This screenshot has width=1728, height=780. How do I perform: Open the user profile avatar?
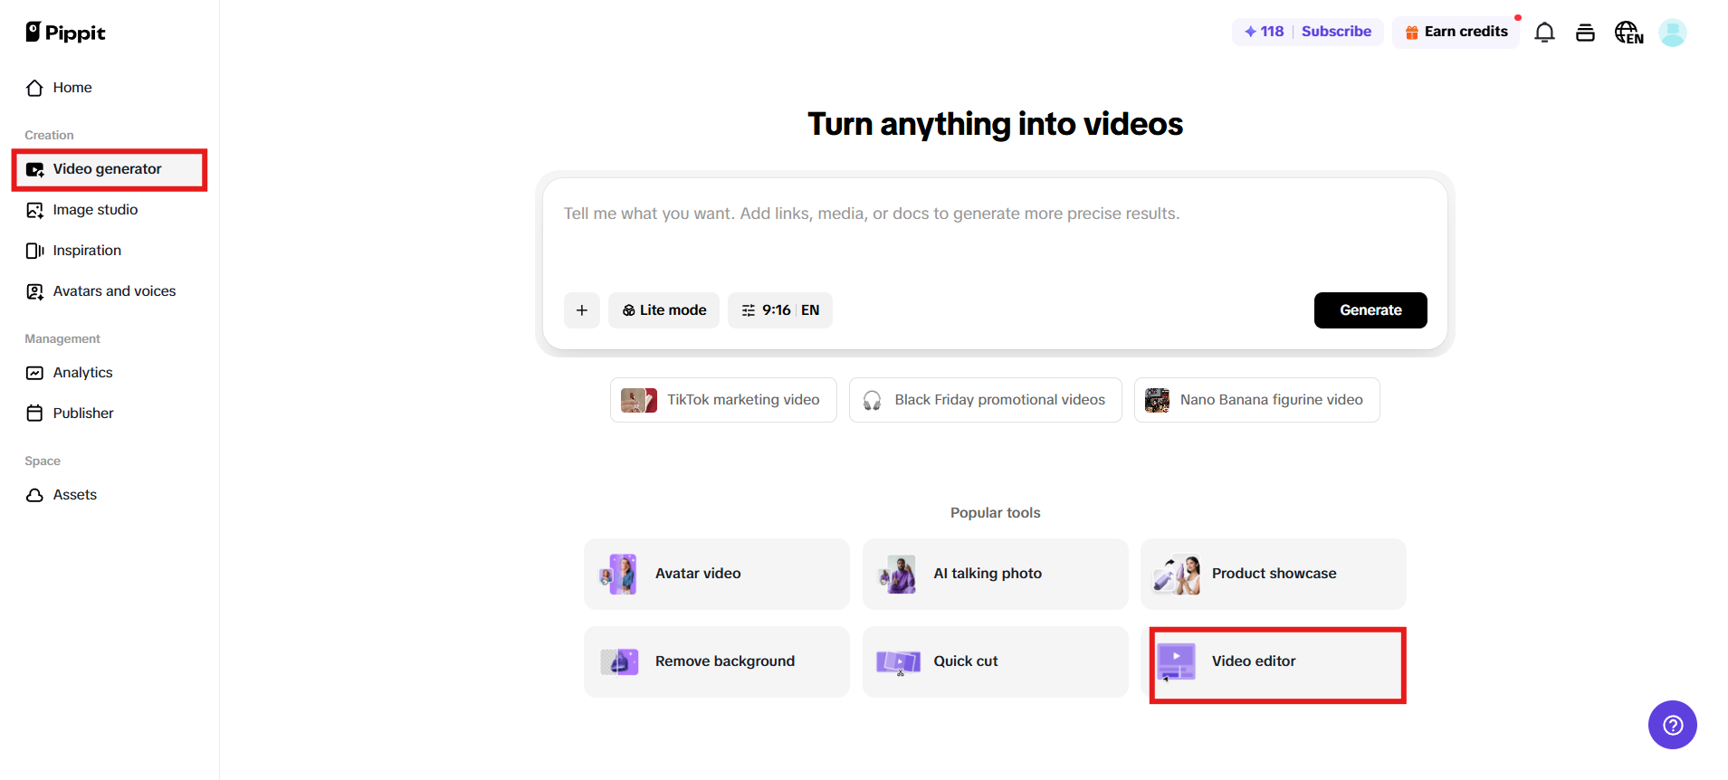point(1672,33)
